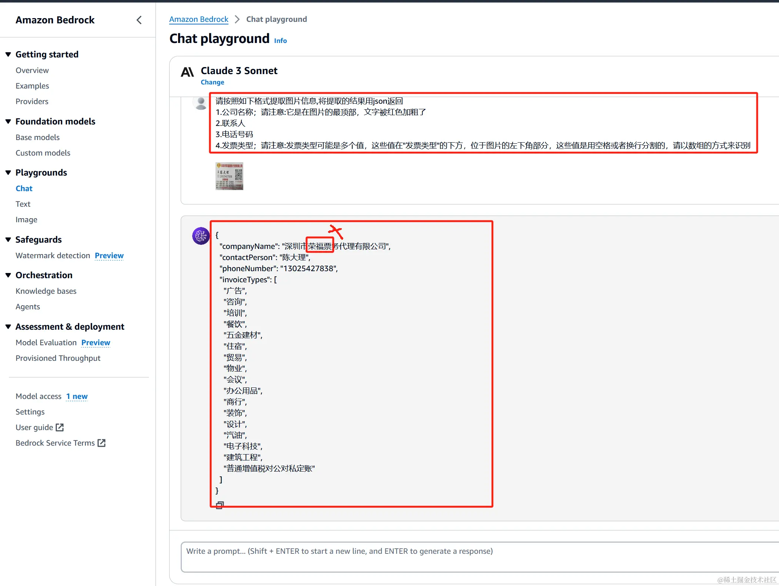Click the User guide external link icon
Viewport: 779px width, 586px height.
(x=60, y=427)
